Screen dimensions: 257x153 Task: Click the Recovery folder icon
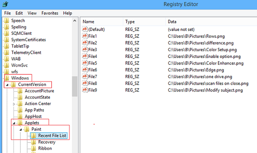[x=34, y=142]
